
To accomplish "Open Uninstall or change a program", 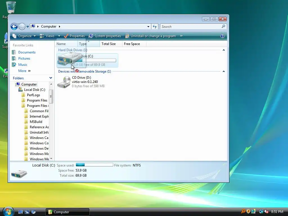I will [x=150, y=36].
